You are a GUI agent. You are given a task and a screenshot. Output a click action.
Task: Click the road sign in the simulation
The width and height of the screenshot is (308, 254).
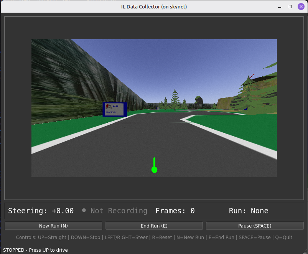point(115,109)
